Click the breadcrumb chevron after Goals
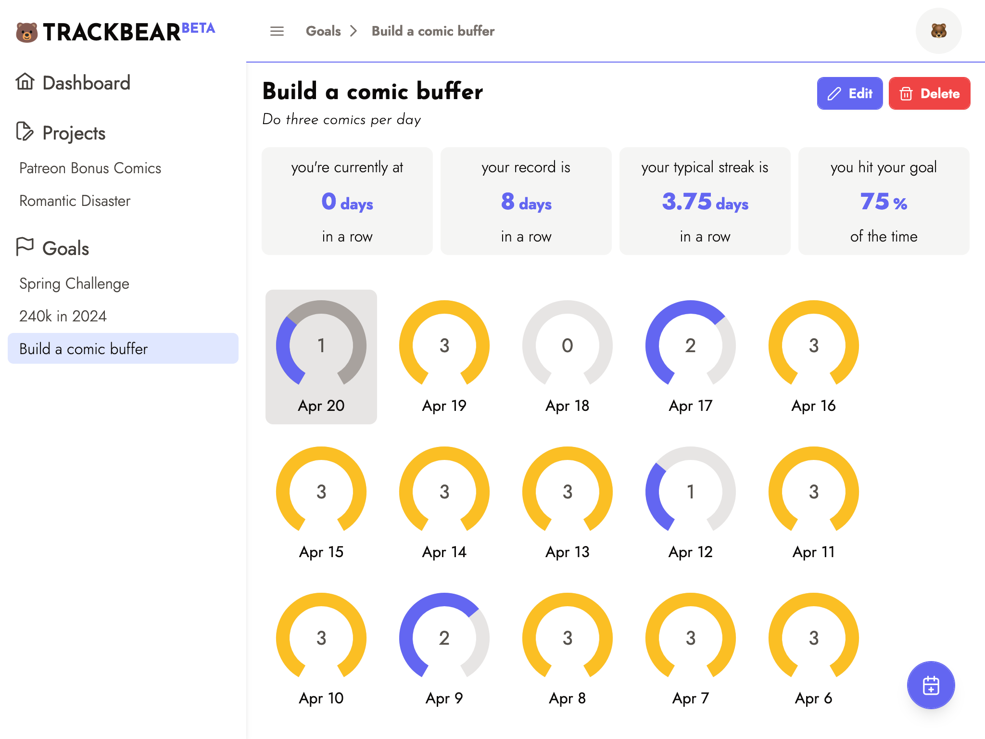The width and height of the screenshot is (985, 739). [354, 31]
